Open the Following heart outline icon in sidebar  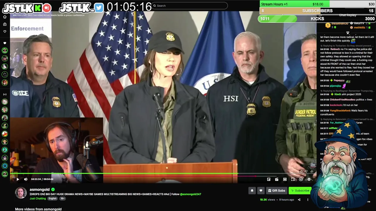point(5,31)
